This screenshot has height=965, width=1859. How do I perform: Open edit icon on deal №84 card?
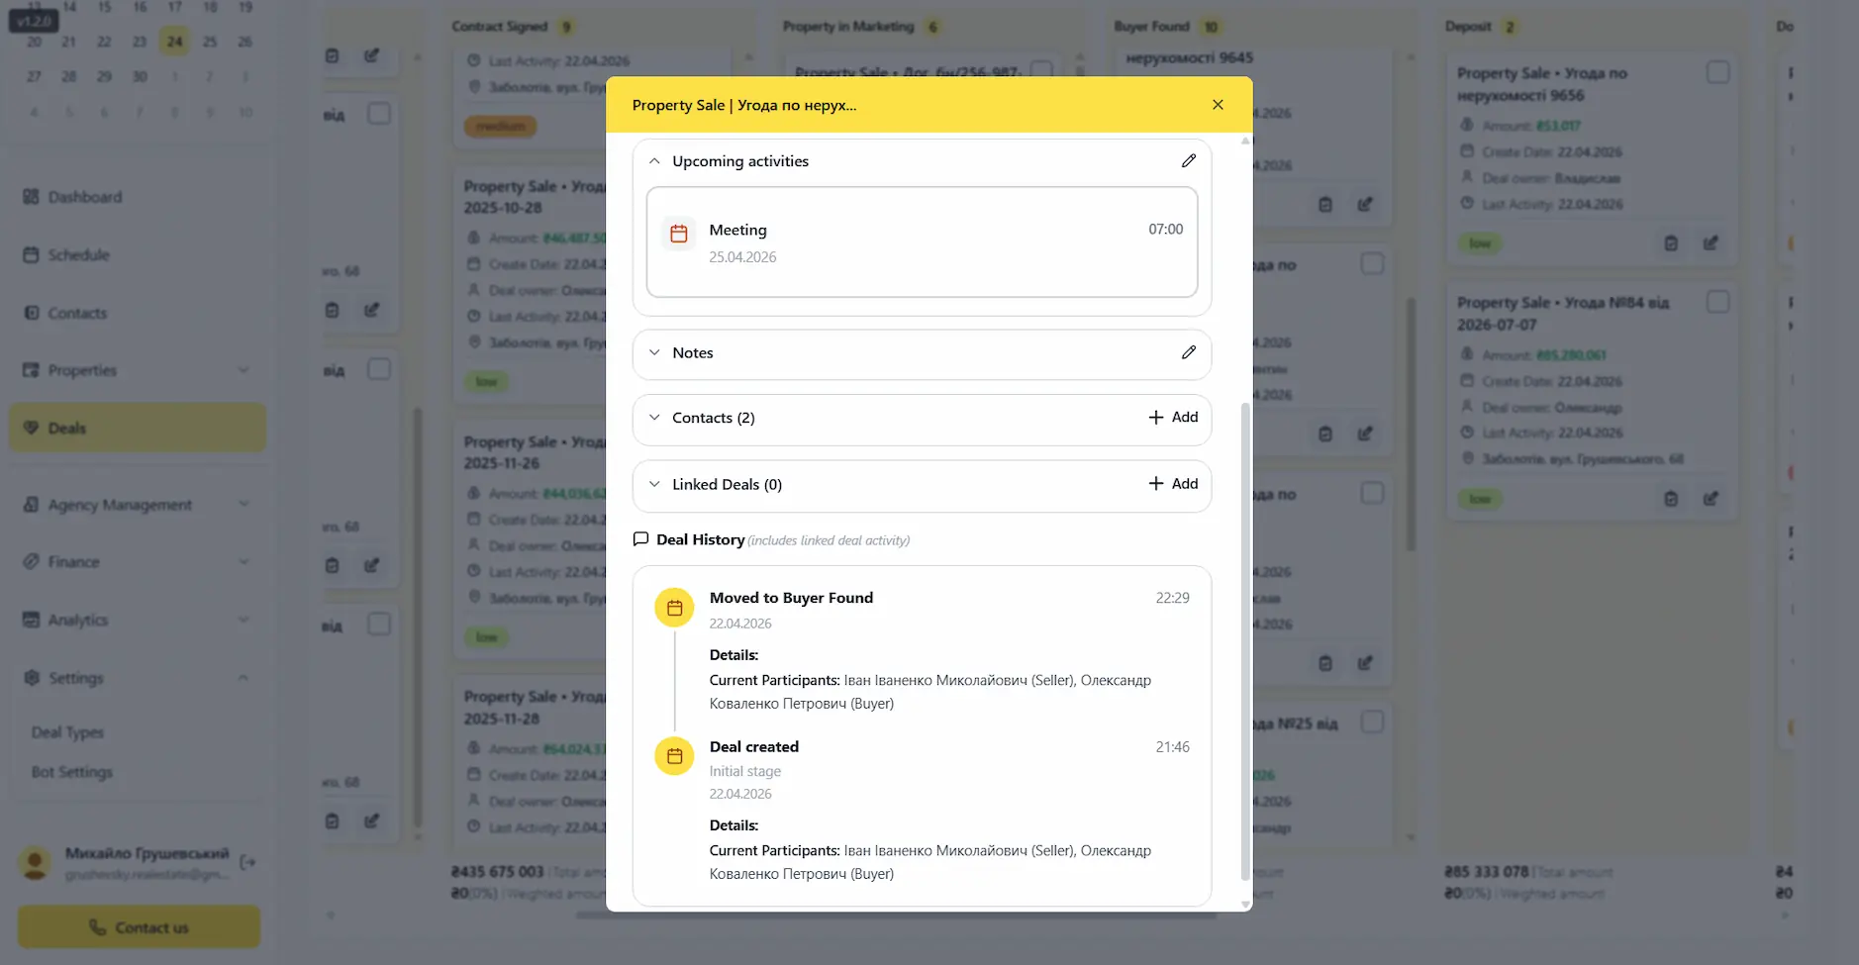point(1711,499)
